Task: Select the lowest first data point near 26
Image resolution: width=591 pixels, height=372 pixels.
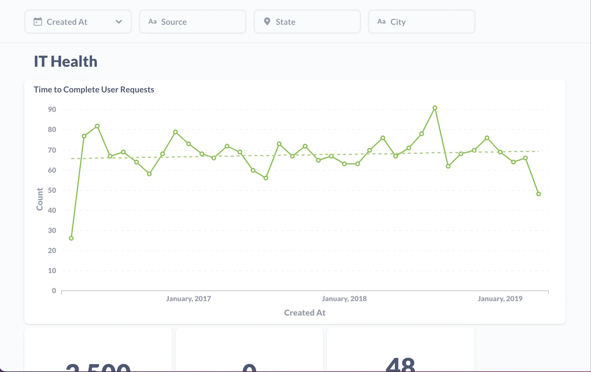Action: coord(71,238)
